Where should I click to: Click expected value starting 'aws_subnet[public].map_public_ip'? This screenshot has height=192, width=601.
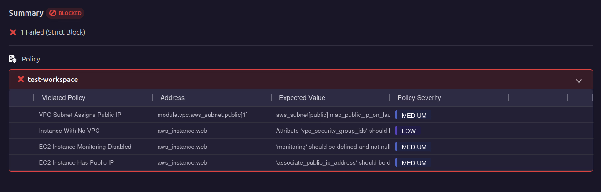[333, 115]
